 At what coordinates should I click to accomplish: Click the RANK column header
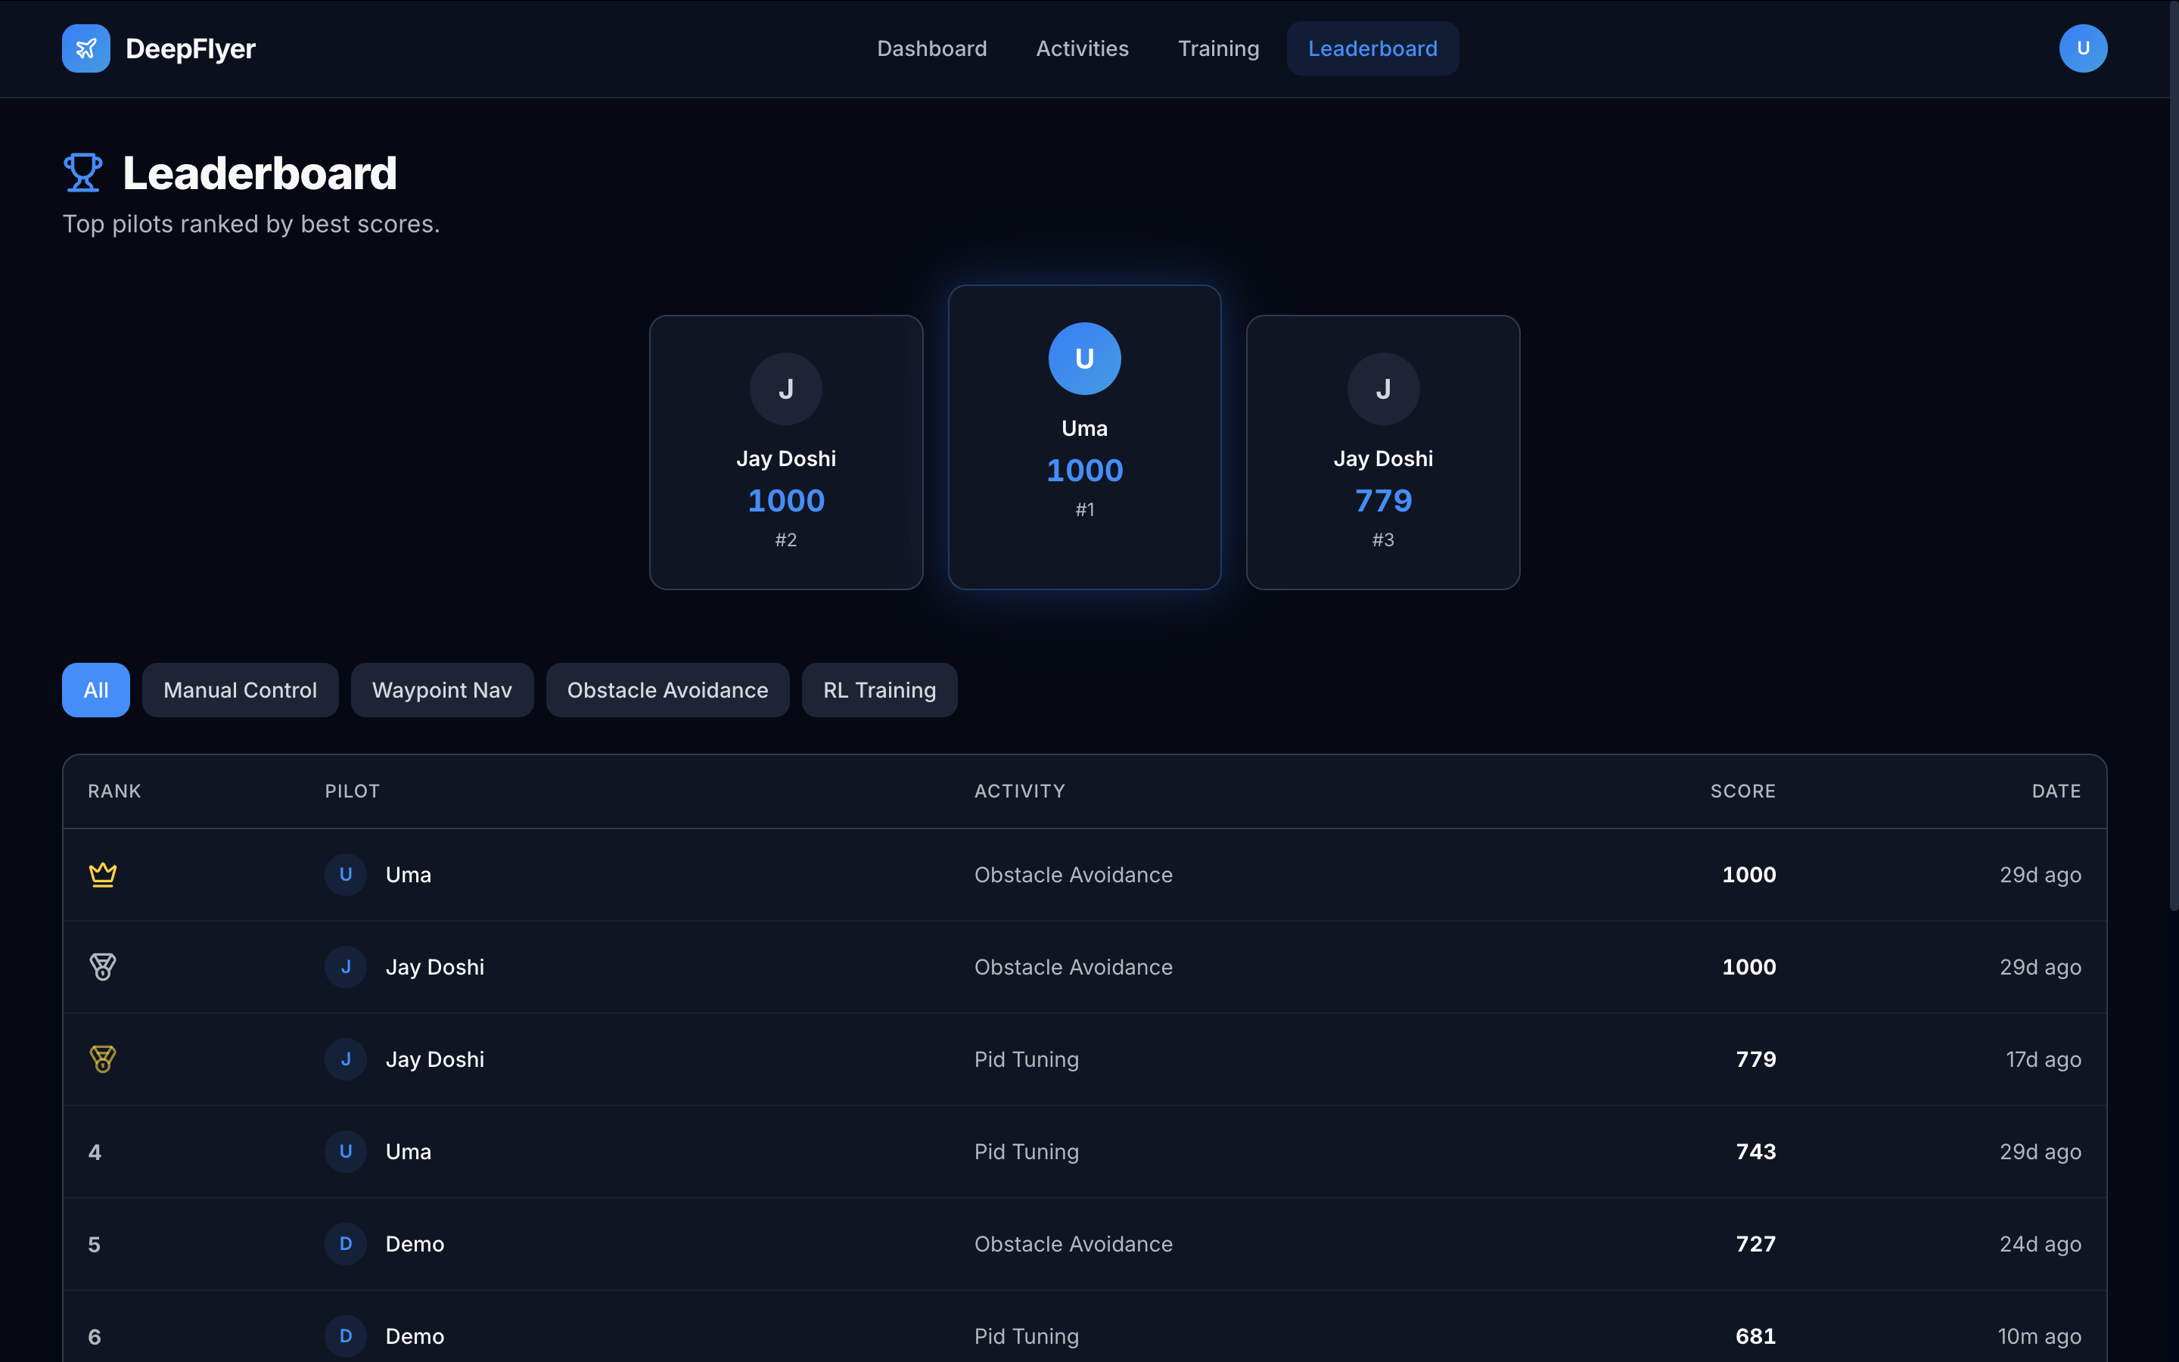pos(114,791)
